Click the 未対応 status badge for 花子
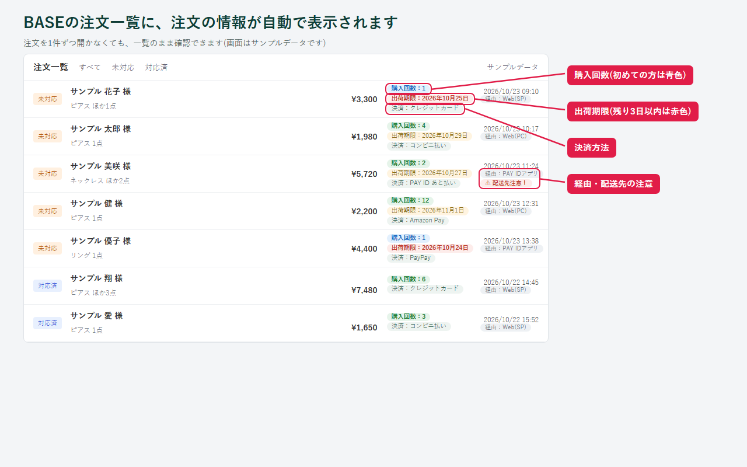This screenshot has height=467, width=747. click(48, 99)
